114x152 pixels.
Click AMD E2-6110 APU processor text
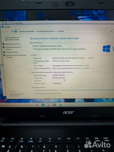(69, 58)
